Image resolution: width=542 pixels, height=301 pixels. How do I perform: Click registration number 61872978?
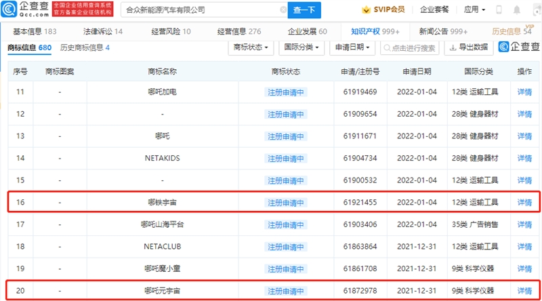[360, 291]
